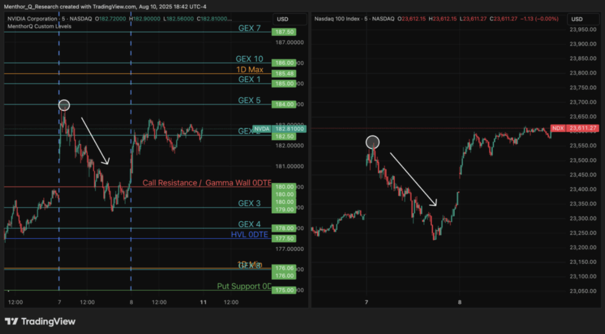
Task: Click the Menthor_Q_Research attribution header text
Action: pyautogui.click(x=105, y=6)
